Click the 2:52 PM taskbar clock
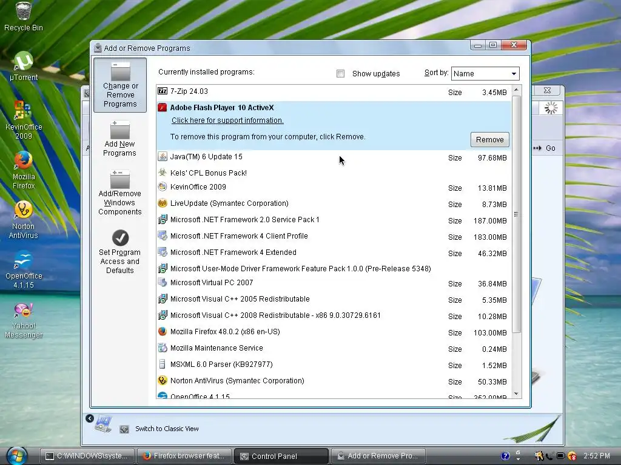This screenshot has height=465, width=621. [597, 456]
